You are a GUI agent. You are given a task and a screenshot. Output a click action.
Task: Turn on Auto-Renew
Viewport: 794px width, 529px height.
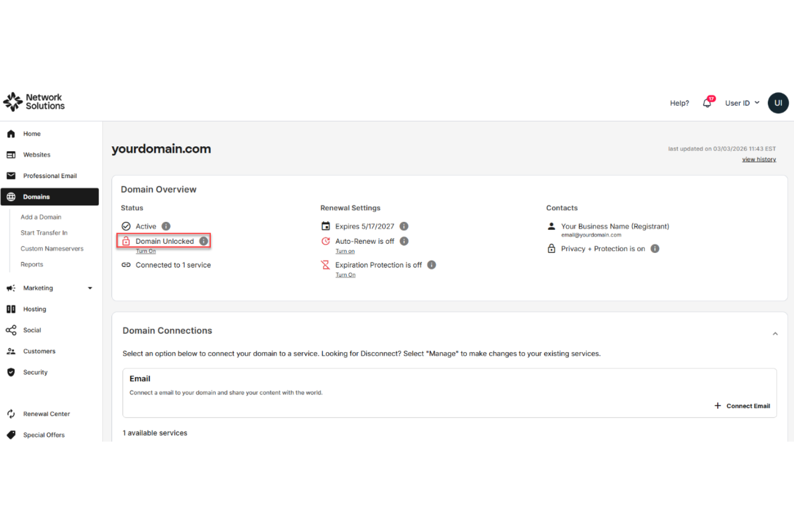pos(345,251)
